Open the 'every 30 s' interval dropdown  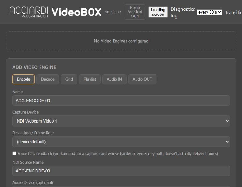(209, 12)
